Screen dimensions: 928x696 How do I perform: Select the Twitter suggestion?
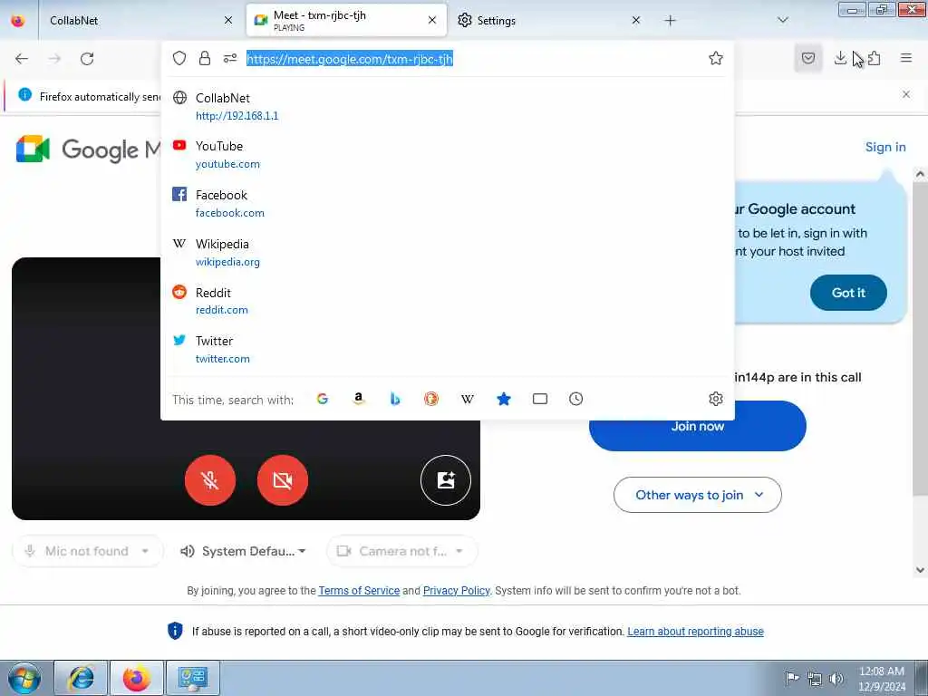click(x=448, y=349)
